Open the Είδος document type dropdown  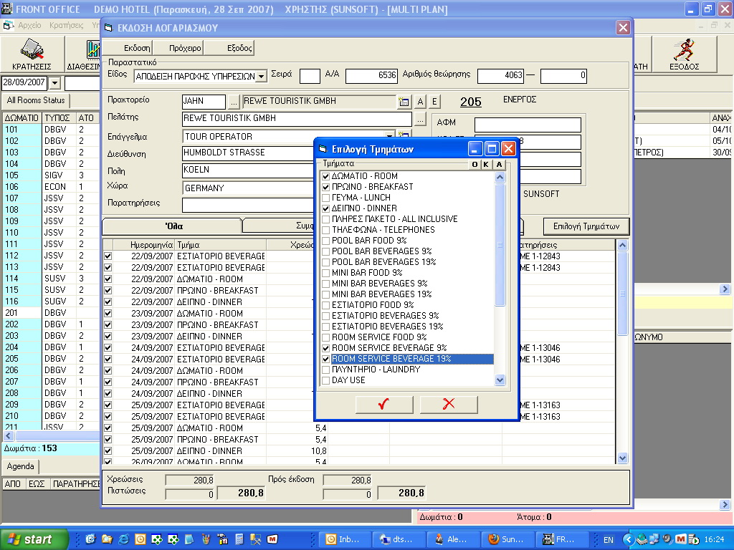point(262,76)
